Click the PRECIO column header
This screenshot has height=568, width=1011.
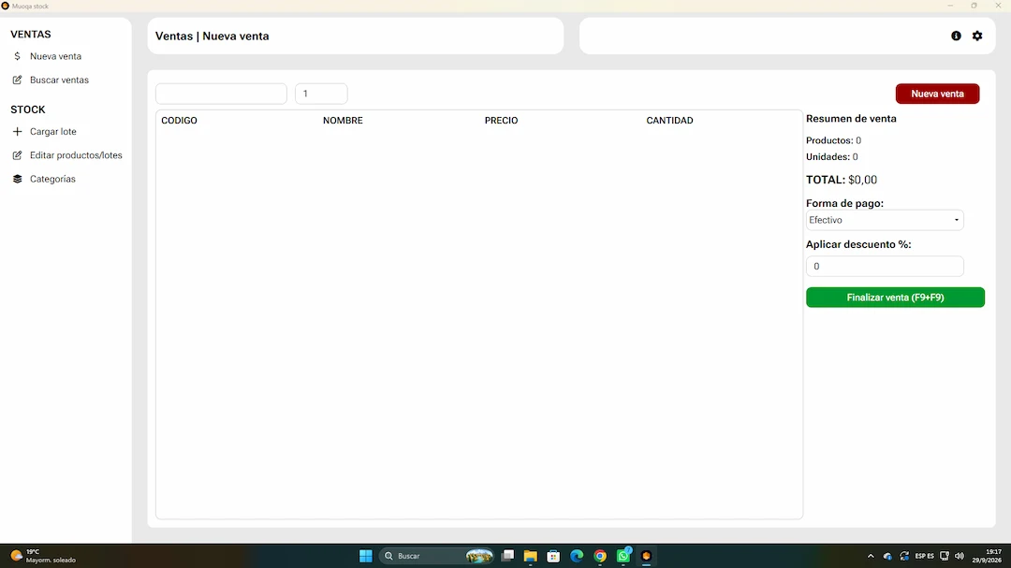point(501,121)
